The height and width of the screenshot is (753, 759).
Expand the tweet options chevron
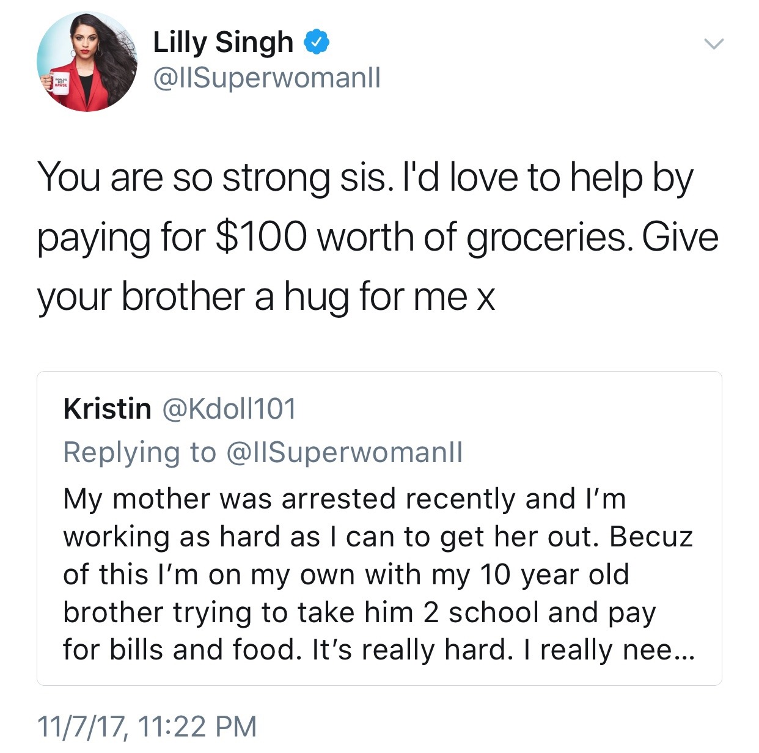click(713, 44)
